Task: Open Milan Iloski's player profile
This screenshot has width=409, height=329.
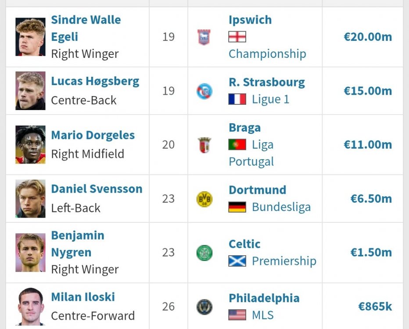Action: [83, 297]
